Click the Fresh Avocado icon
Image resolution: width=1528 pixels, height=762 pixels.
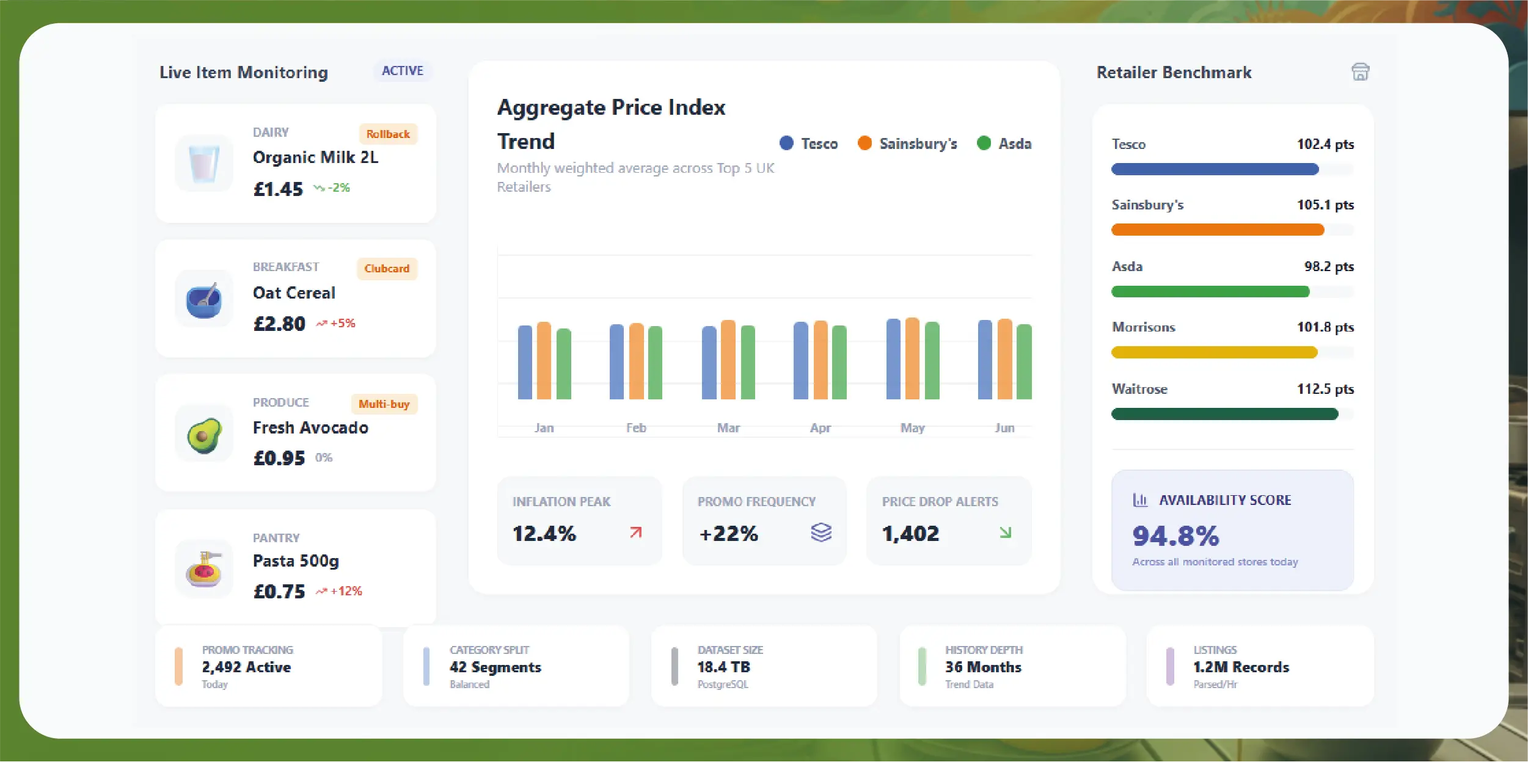pos(204,435)
